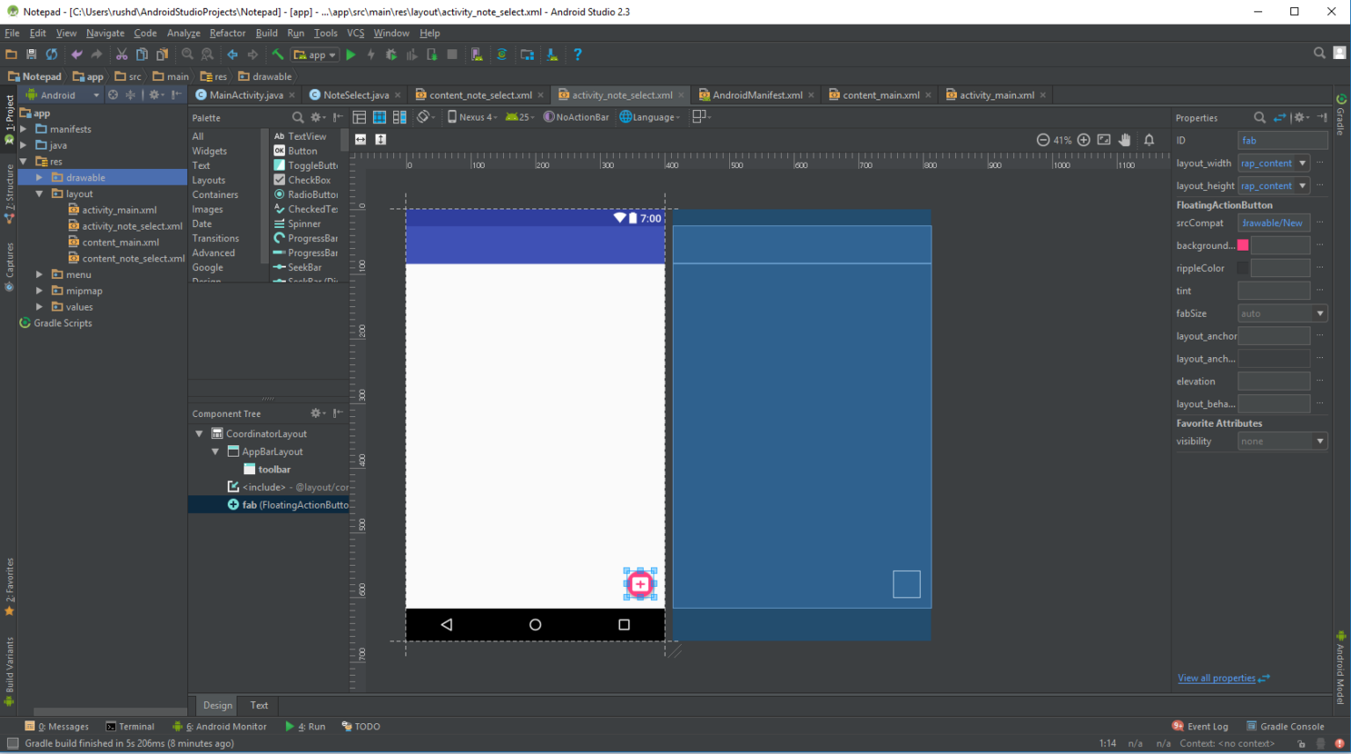Toggle the Design and Blueprint combined view
Screen dimensions: 1351x754
point(399,117)
